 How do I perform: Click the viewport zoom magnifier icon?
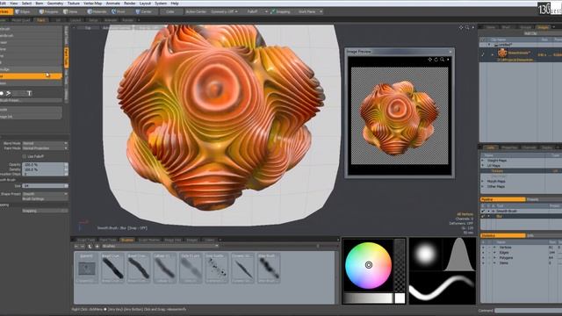467,27
